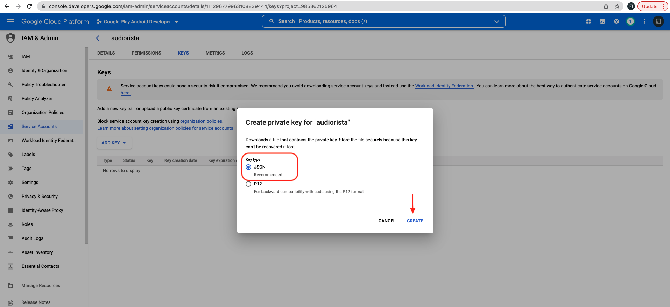670x307 pixels.
Task: Switch to the PERMISSIONS tab
Action: pos(146,53)
